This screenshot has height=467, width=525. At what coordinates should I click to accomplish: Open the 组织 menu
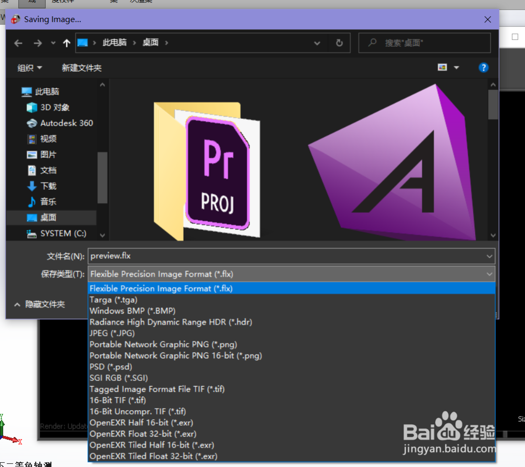(x=29, y=68)
